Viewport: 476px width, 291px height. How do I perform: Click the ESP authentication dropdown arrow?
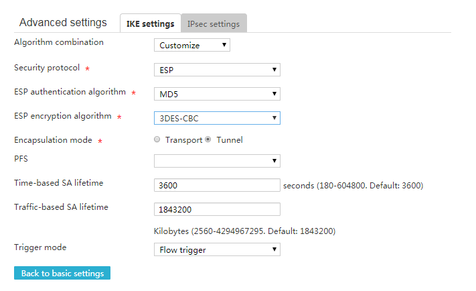(274, 94)
